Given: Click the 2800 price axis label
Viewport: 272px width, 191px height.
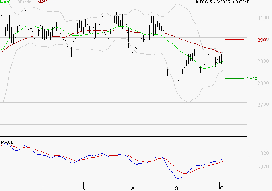Looking at the screenshot, I should click(263, 83).
